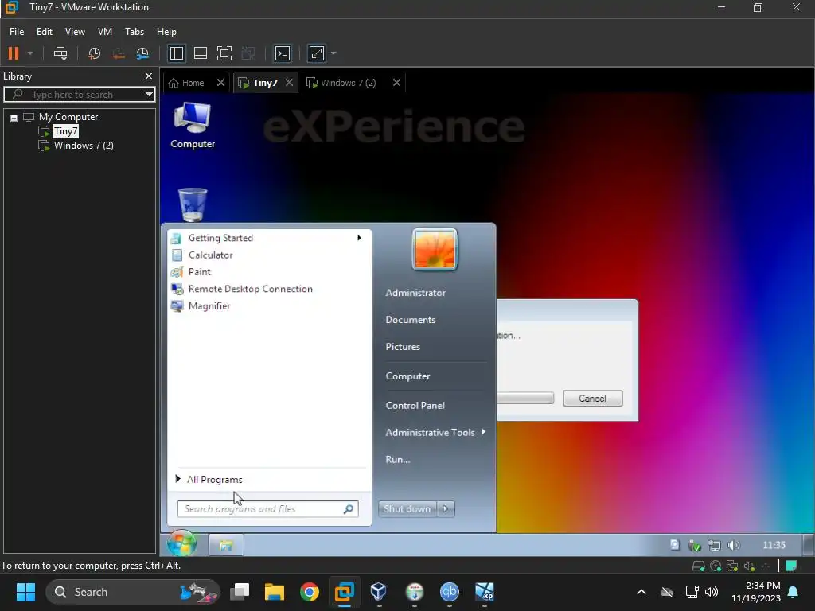815x611 pixels.
Task: Open the console view icon
Action: [x=283, y=53]
